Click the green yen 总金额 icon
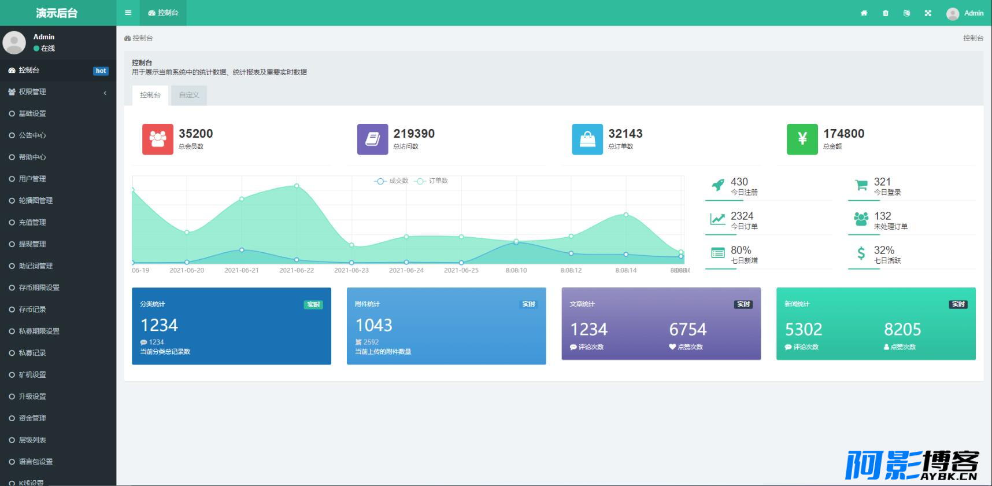The width and height of the screenshot is (992, 486). point(802,139)
